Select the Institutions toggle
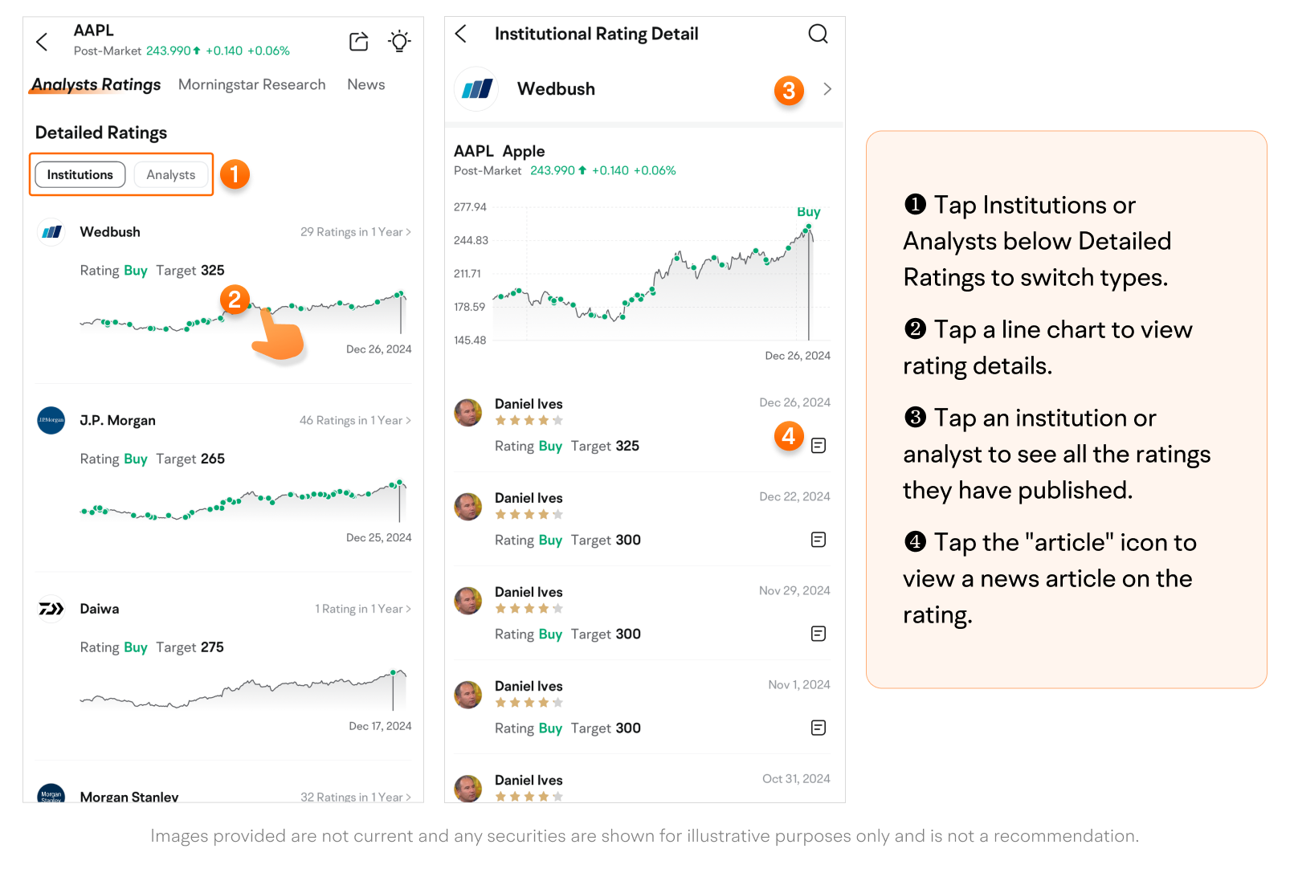Image resolution: width=1290 pixels, height=869 pixels. tap(80, 175)
